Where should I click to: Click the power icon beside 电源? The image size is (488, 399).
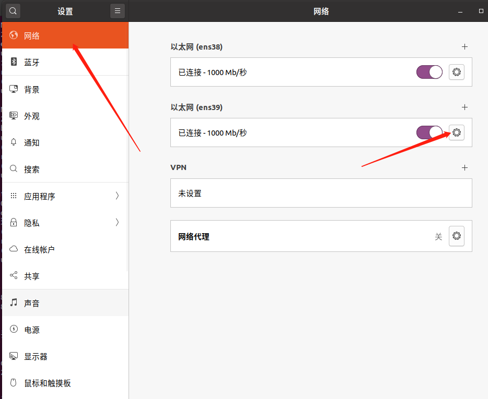coord(14,329)
